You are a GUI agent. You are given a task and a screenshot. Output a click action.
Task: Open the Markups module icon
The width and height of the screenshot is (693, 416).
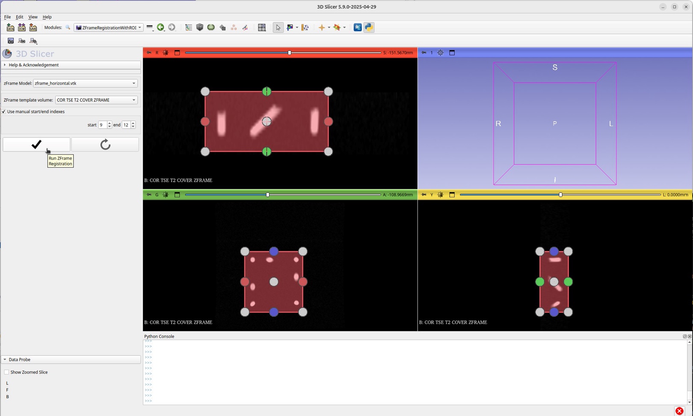234,27
